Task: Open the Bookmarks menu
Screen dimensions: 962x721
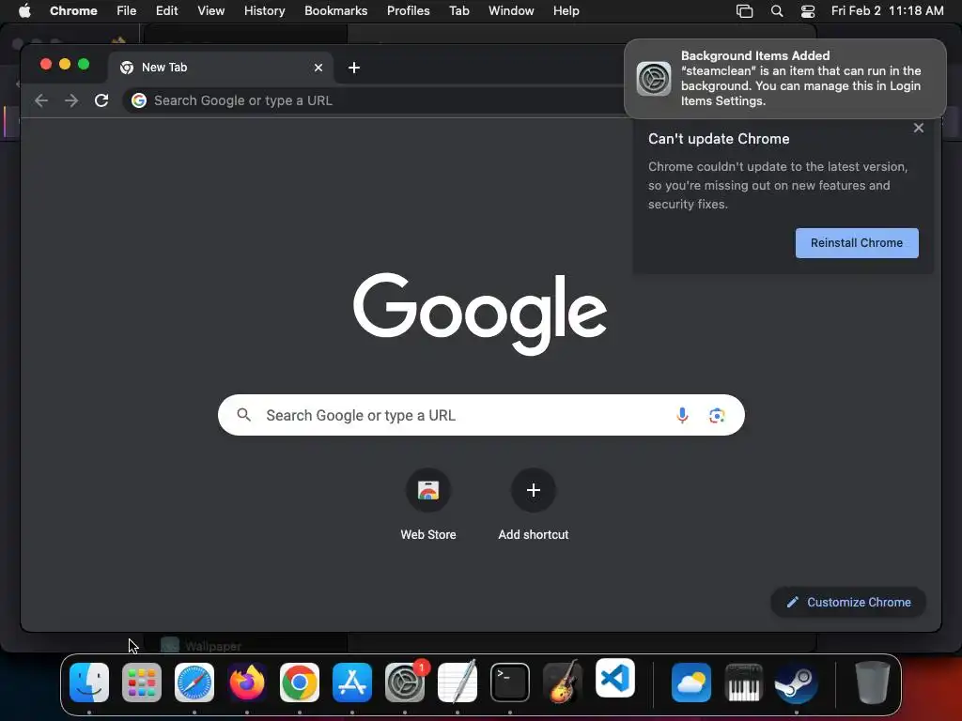Action: tap(335, 10)
